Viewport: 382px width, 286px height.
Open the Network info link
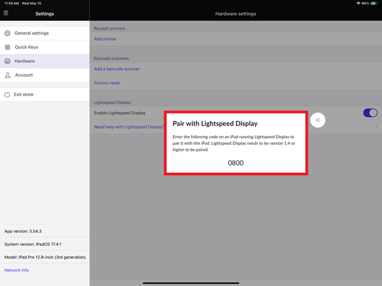click(x=17, y=270)
